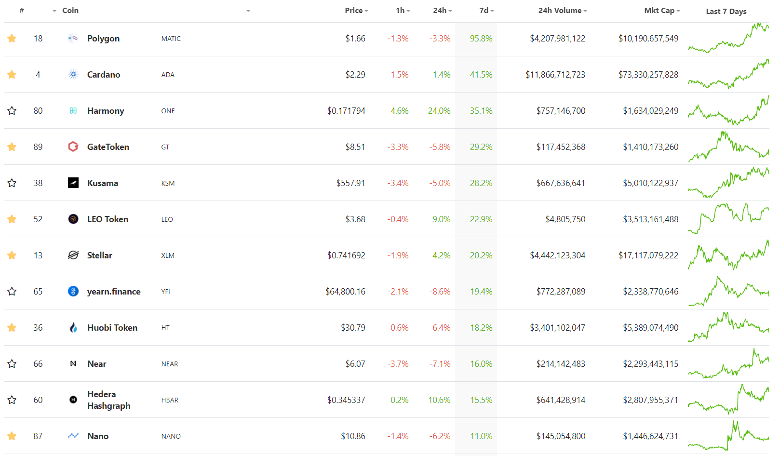780x456 pixels.
Task: Remove Cardano from favorites via star
Action: pos(12,74)
